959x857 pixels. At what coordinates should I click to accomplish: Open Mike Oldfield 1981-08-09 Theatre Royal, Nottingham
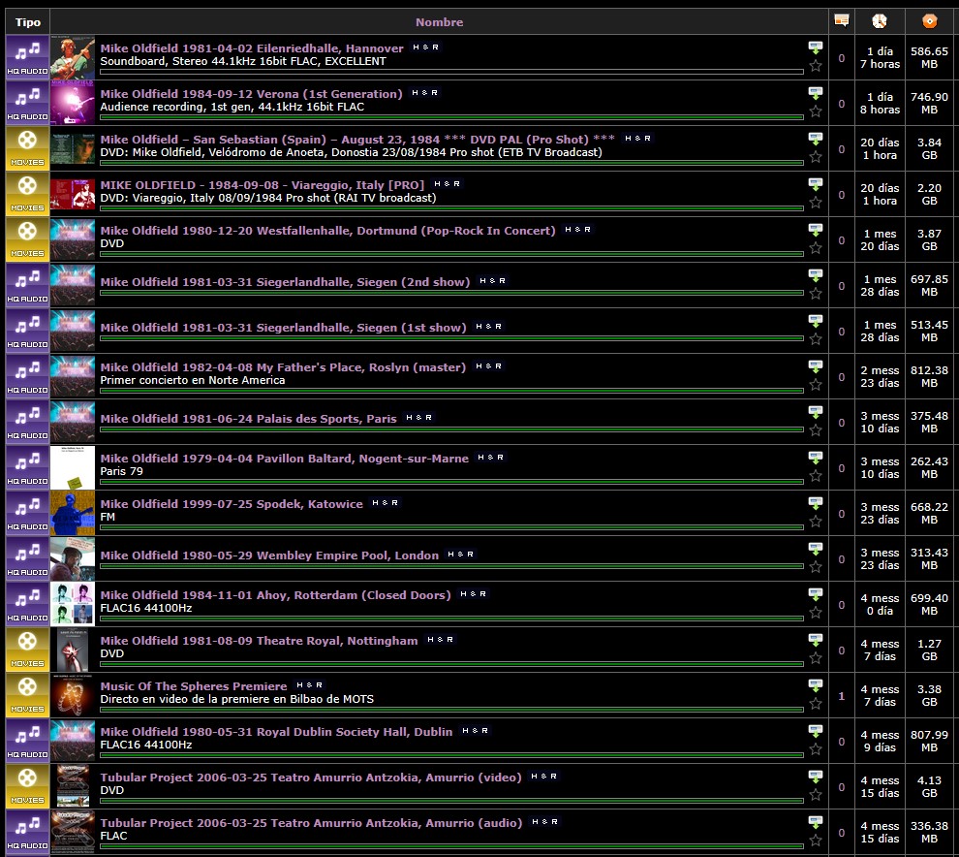pos(259,640)
